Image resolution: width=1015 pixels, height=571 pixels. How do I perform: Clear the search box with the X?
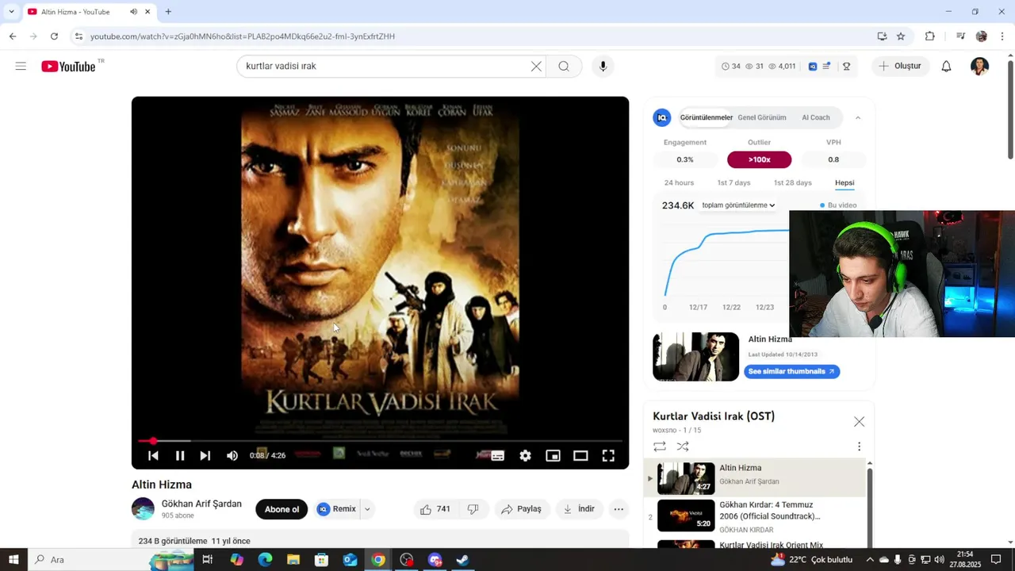(x=536, y=67)
